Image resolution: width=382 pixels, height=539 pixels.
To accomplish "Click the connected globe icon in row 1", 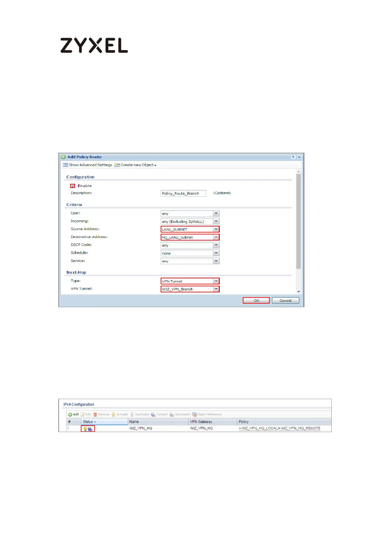I will point(90,429).
